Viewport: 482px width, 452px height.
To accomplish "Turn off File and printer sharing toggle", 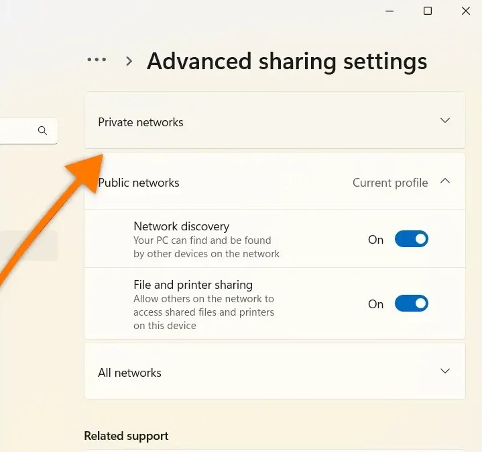I will pos(412,304).
